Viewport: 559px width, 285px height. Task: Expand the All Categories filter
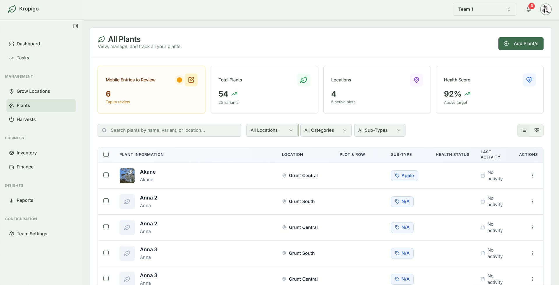325,130
